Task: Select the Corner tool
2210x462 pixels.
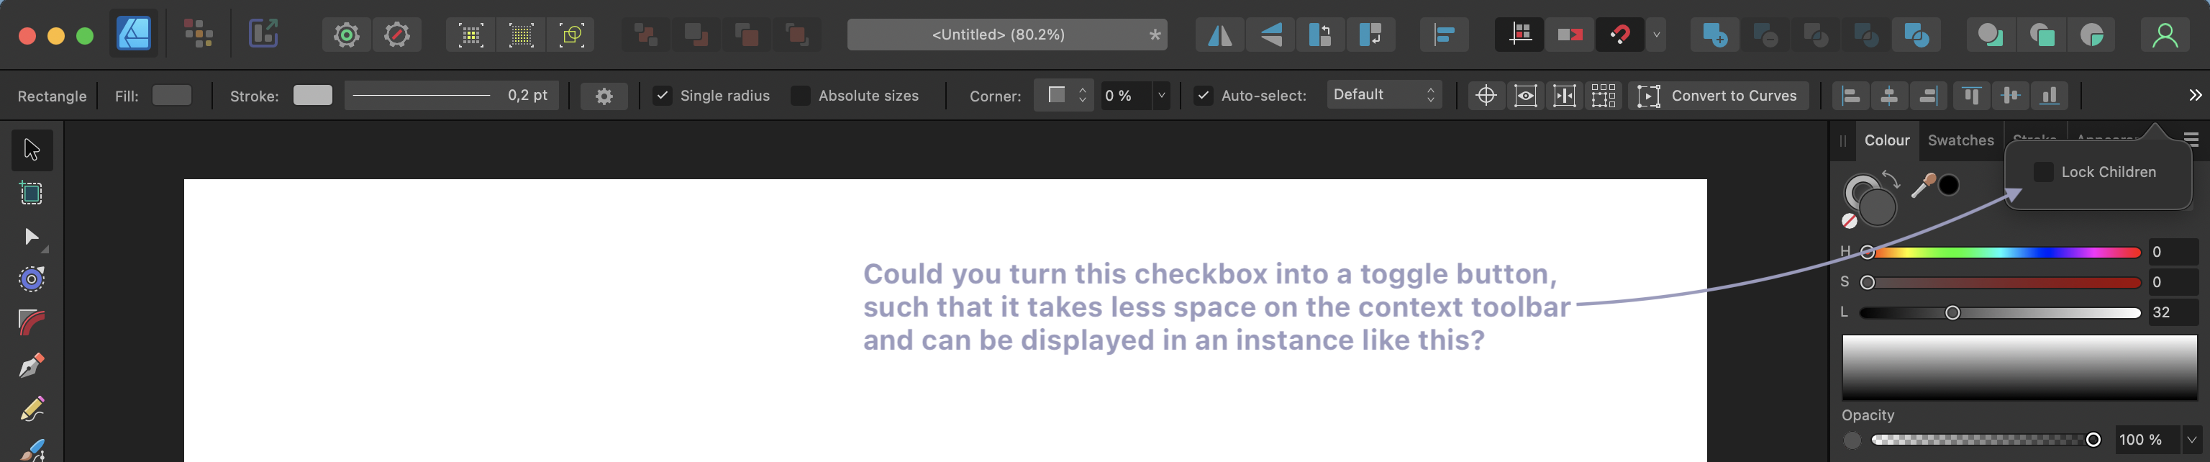Action: (x=32, y=323)
